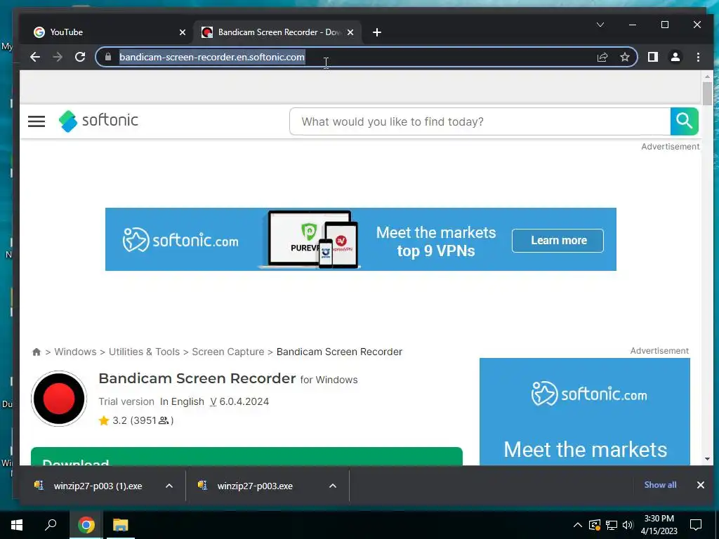Select the Bandicam Screen Recorder tab
The width and height of the screenshot is (719, 539).
(277, 32)
